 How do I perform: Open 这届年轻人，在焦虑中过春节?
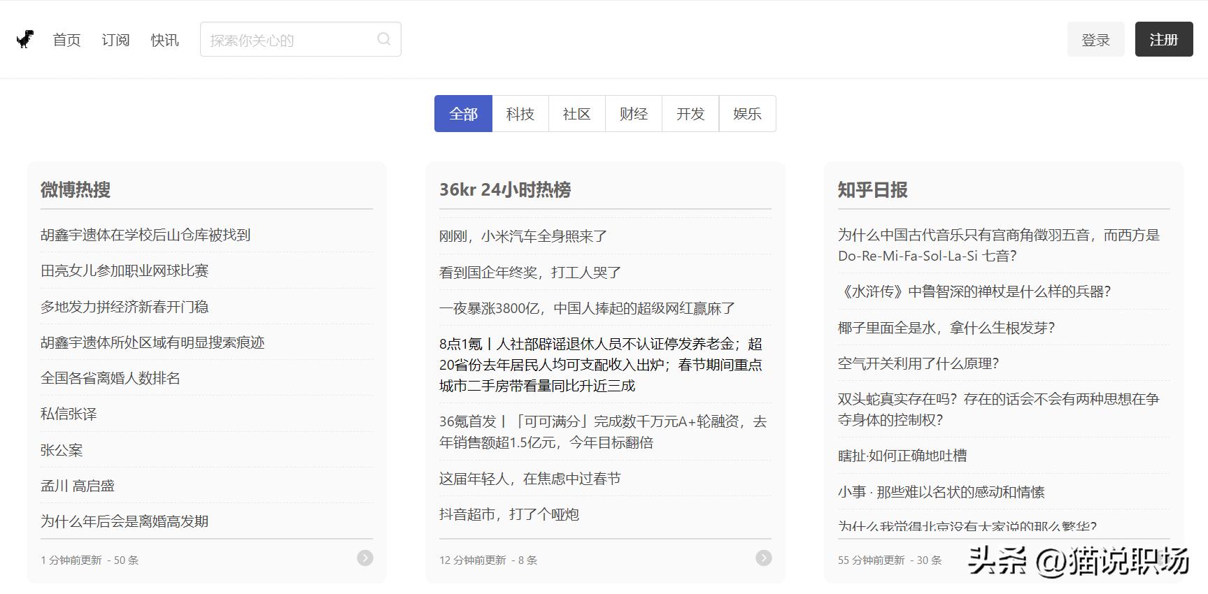pyautogui.click(x=530, y=479)
